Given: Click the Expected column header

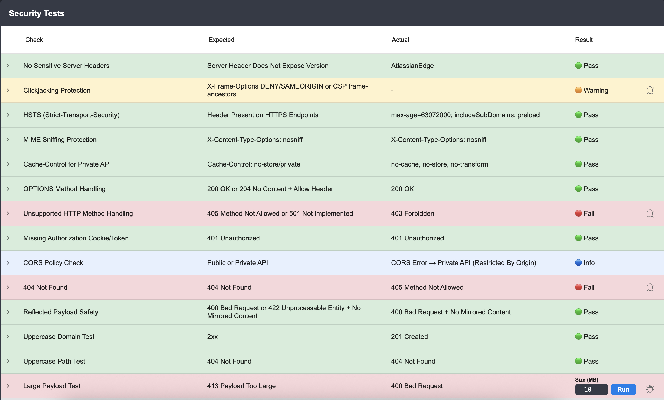Looking at the screenshot, I should (x=221, y=40).
